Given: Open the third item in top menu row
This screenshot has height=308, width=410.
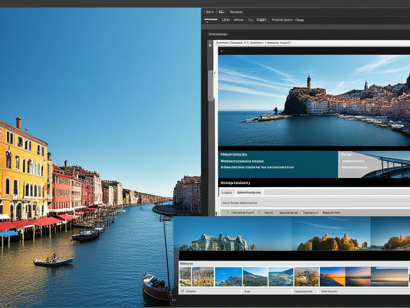Looking at the screenshot, I should 237,12.
